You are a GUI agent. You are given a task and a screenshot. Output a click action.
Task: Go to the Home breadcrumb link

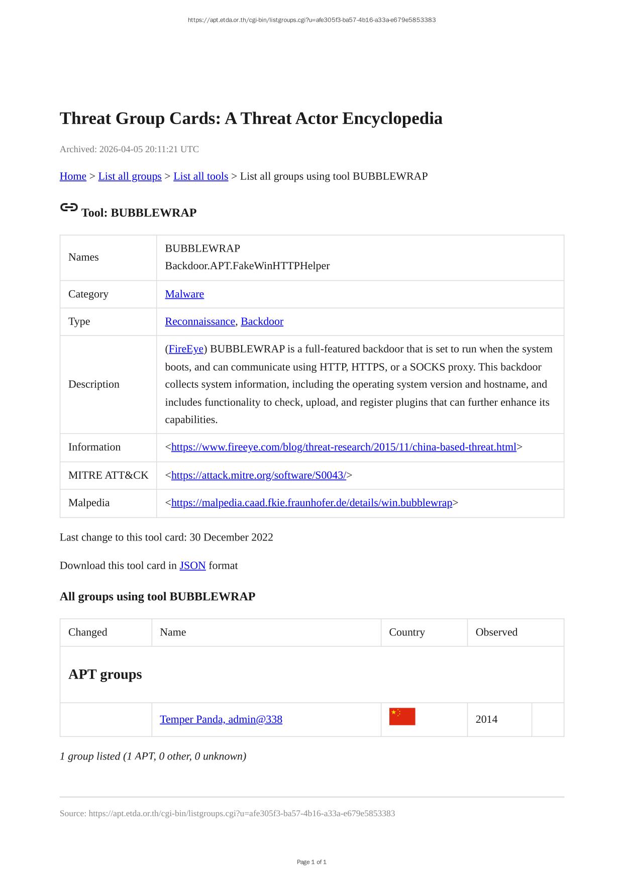point(73,176)
